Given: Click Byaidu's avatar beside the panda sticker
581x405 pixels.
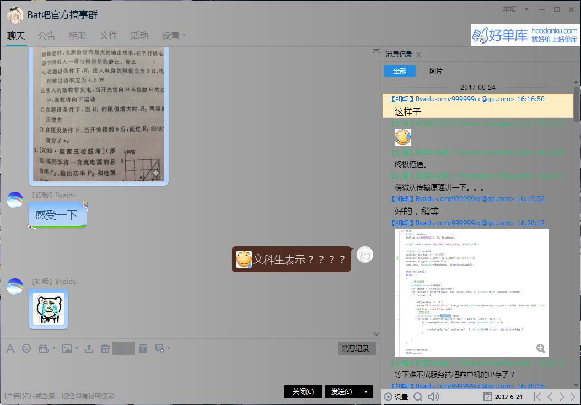Looking at the screenshot, I should pos(15,287).
